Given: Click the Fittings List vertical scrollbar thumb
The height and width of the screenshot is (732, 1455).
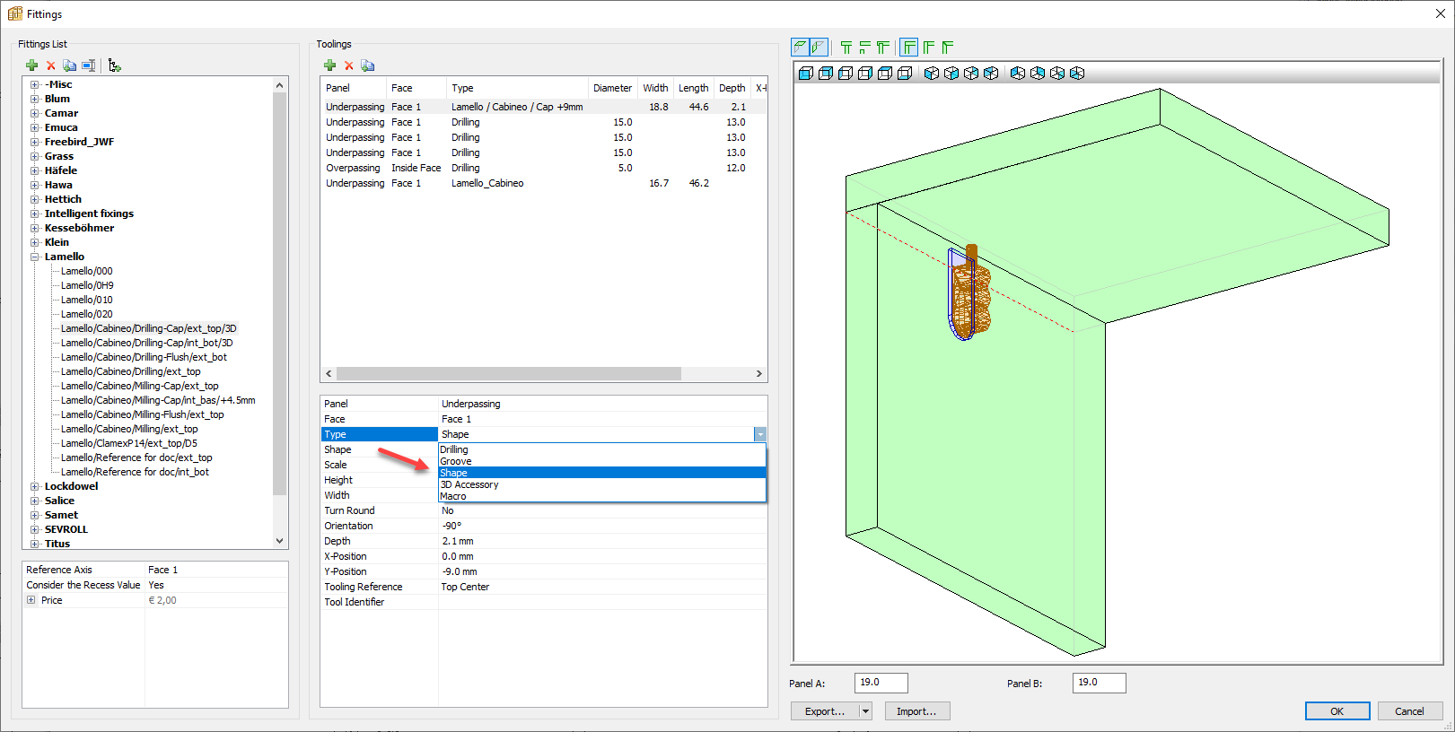Looking at the screenshot, I should coord(279,294).
